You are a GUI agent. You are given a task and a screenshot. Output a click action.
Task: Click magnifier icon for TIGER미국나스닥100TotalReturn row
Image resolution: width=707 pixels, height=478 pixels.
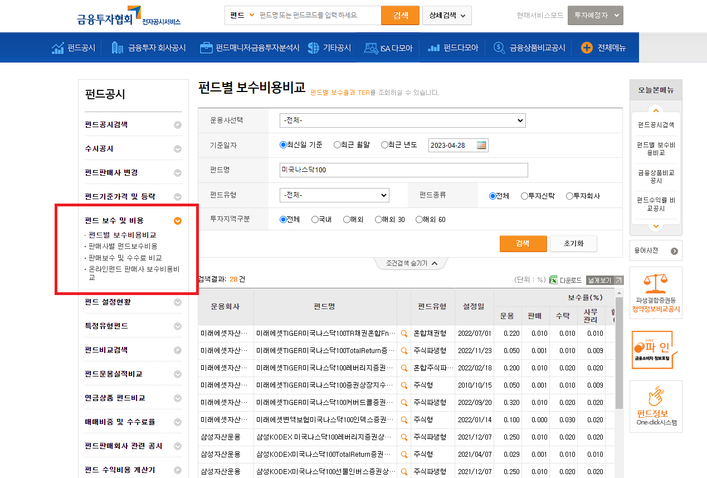point(404,351)
